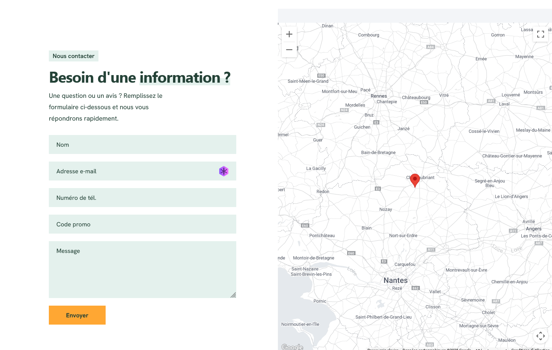Click the red location pin on map
Image resolution: width=552 pixels, height=350 pixels.
coord(415,180)
